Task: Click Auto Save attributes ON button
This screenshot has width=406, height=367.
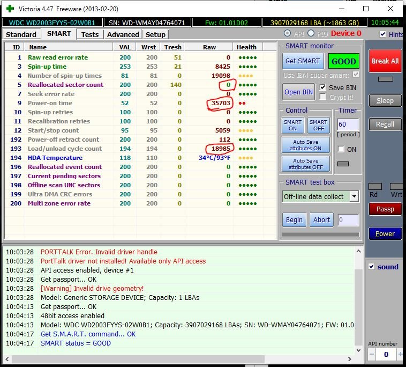Action: (x=306, y=145)
